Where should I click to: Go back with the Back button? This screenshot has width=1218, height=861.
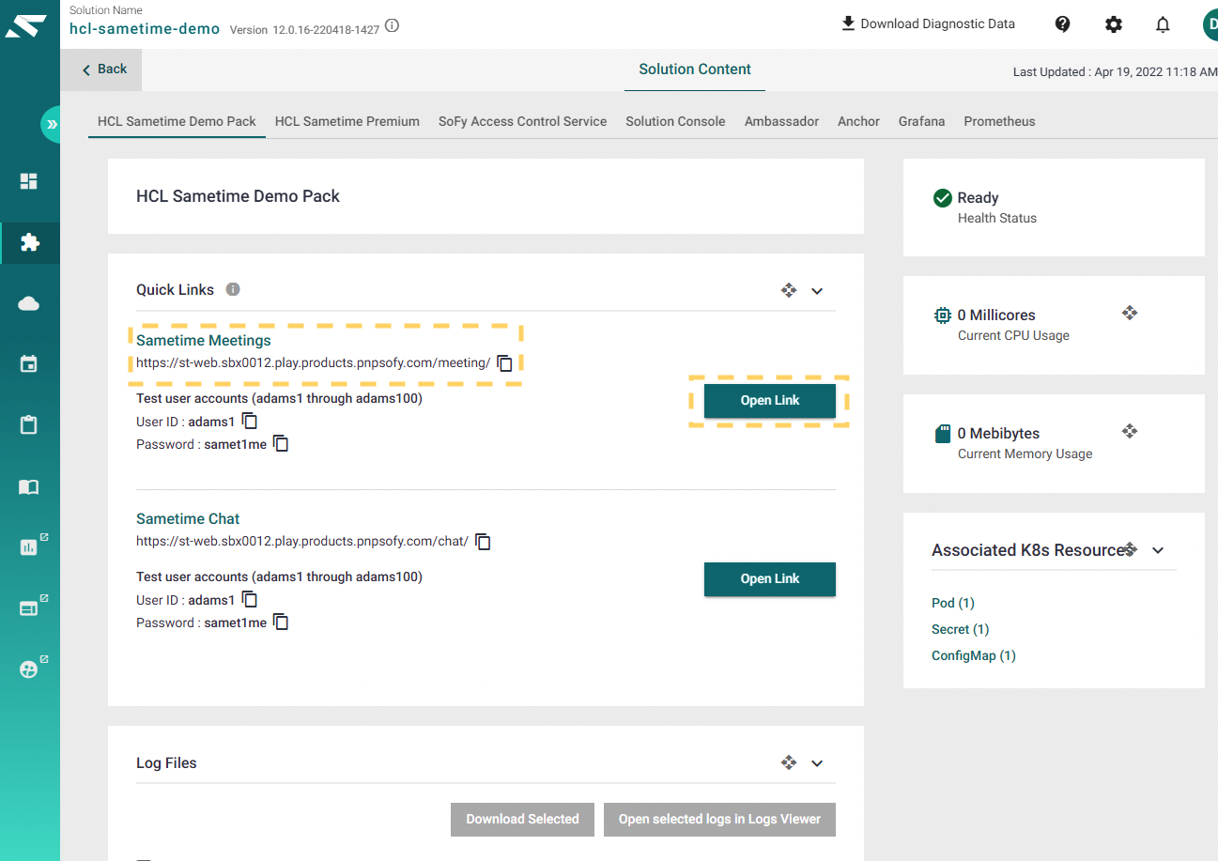point(101,69)
